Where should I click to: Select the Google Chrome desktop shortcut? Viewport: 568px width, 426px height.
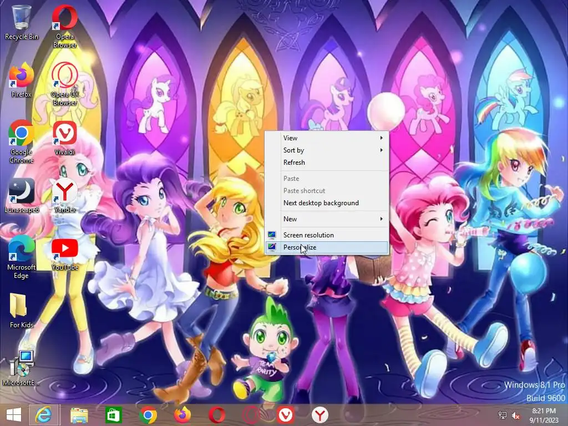(21, 141)
